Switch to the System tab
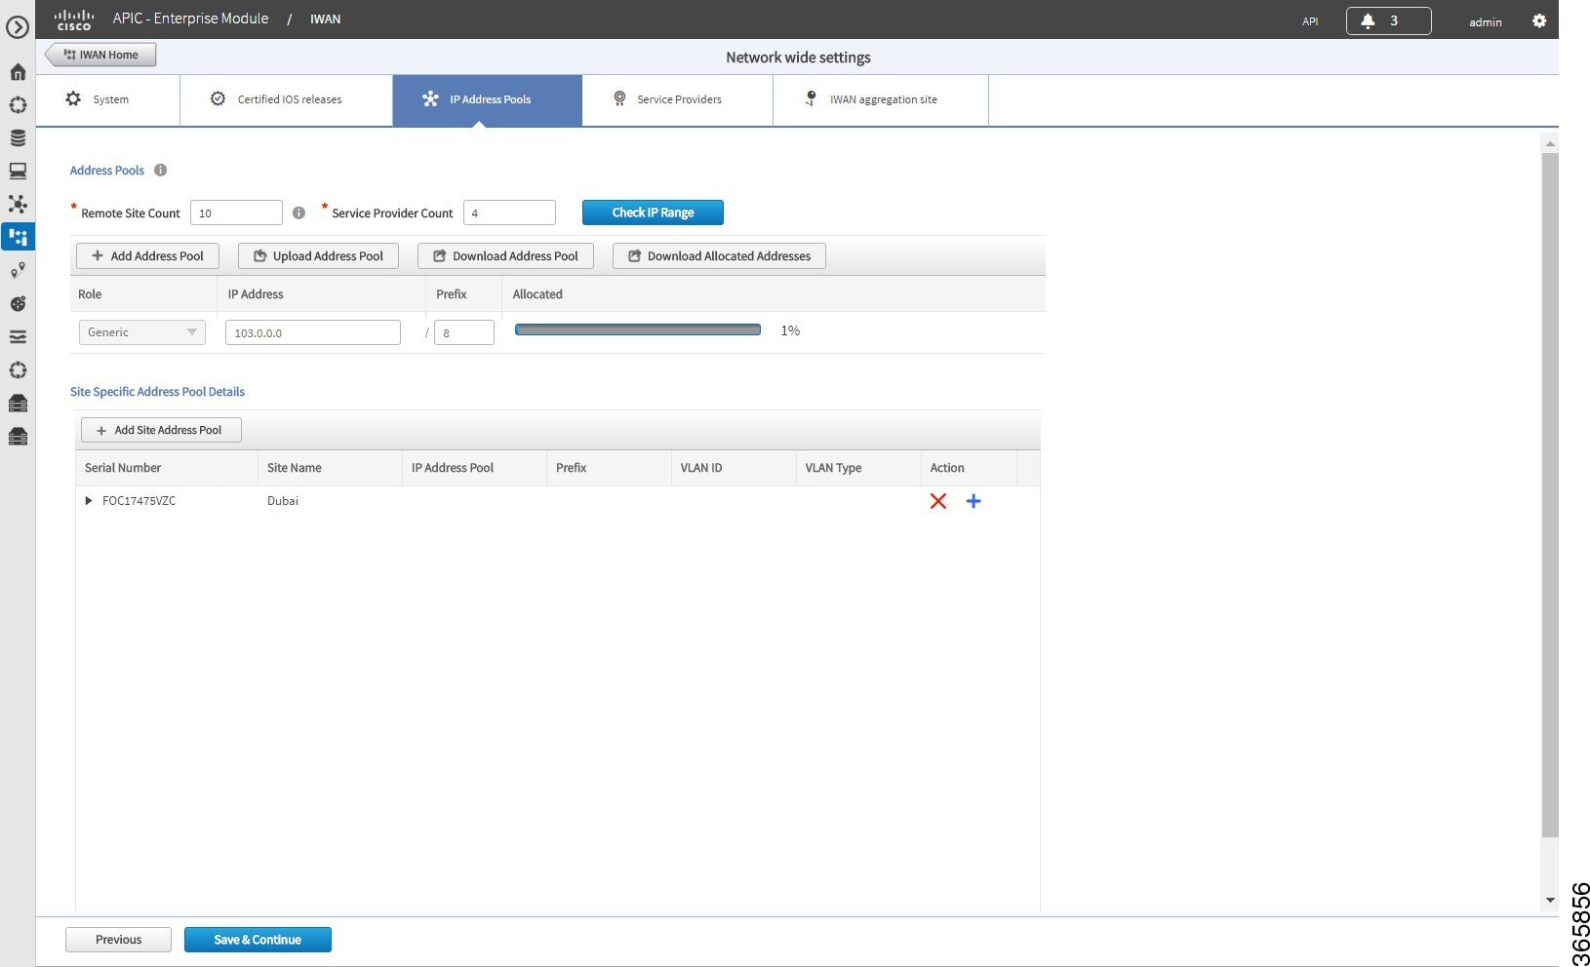The width and height of the screenshot is (1590, 967). point(107,99)
